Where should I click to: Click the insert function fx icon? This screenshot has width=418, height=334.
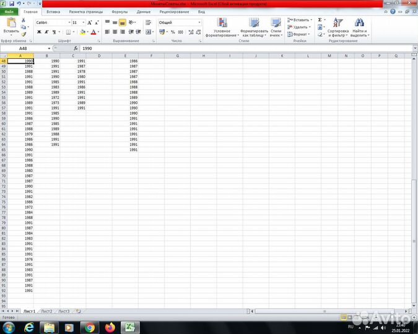click(x=76, y=48)
